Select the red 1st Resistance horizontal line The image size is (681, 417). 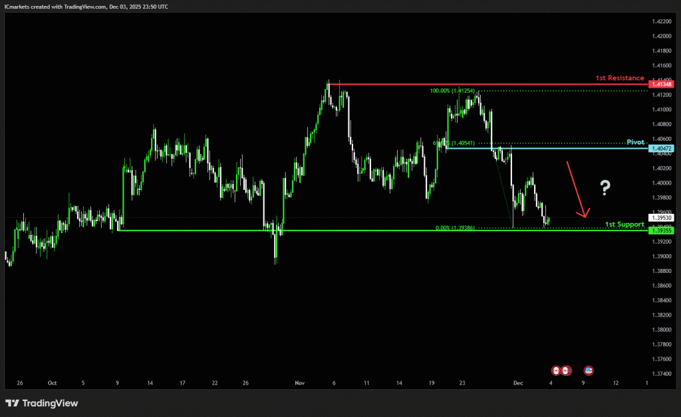(466, 84)
